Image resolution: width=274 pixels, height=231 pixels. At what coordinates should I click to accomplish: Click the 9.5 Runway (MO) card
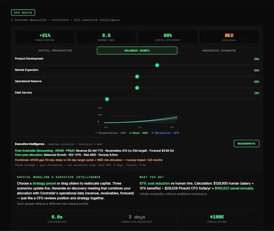pyautogui.click(x=106, y=37)
